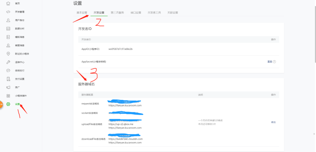This screenshot has width=316, height=152.
Task: Click the 运维中心 wrench icon
Action: [x=8, y=62]
